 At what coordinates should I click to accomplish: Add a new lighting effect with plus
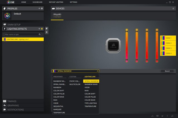tap(39, 29)
